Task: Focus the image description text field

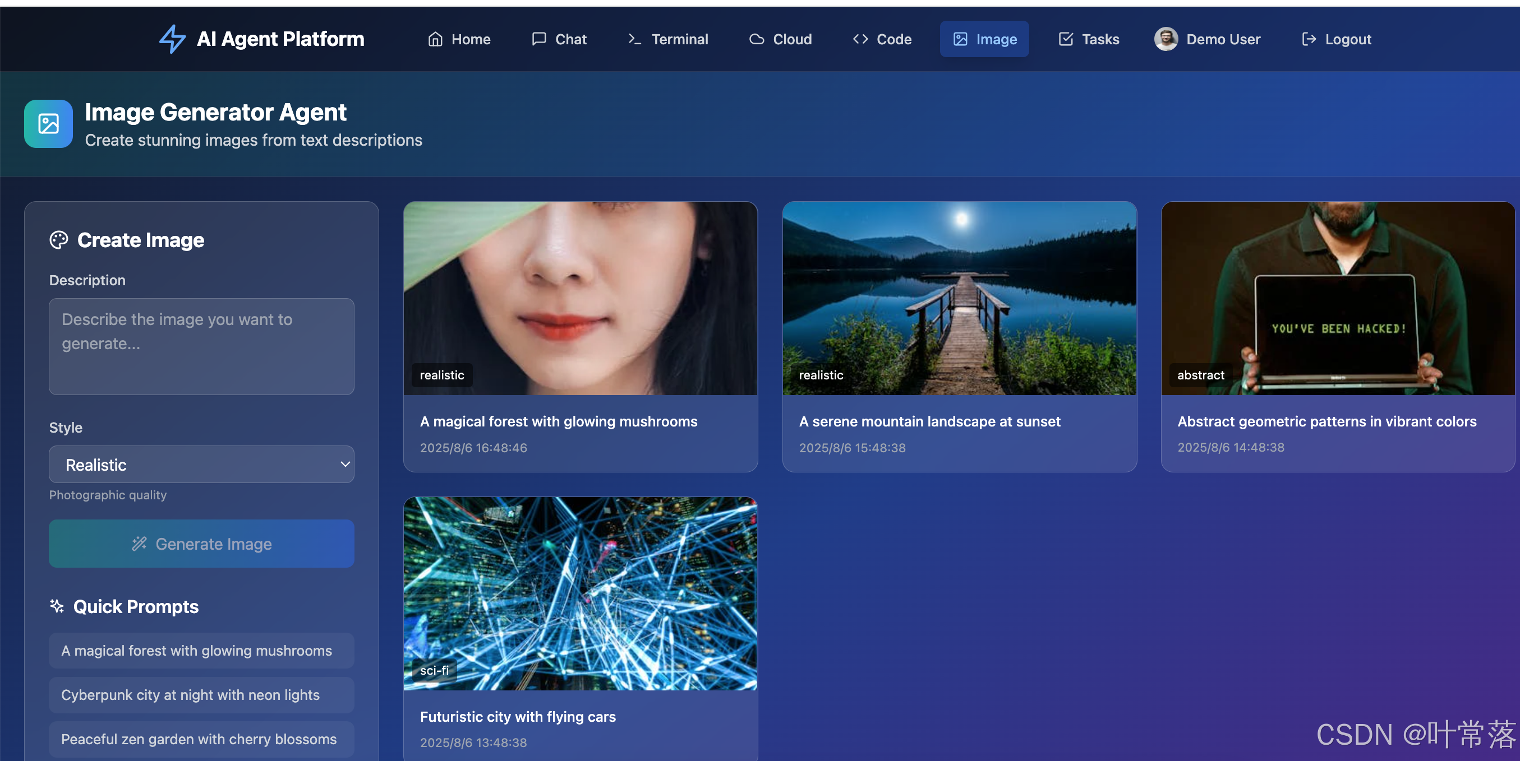Action: click(x=201, y=347)
